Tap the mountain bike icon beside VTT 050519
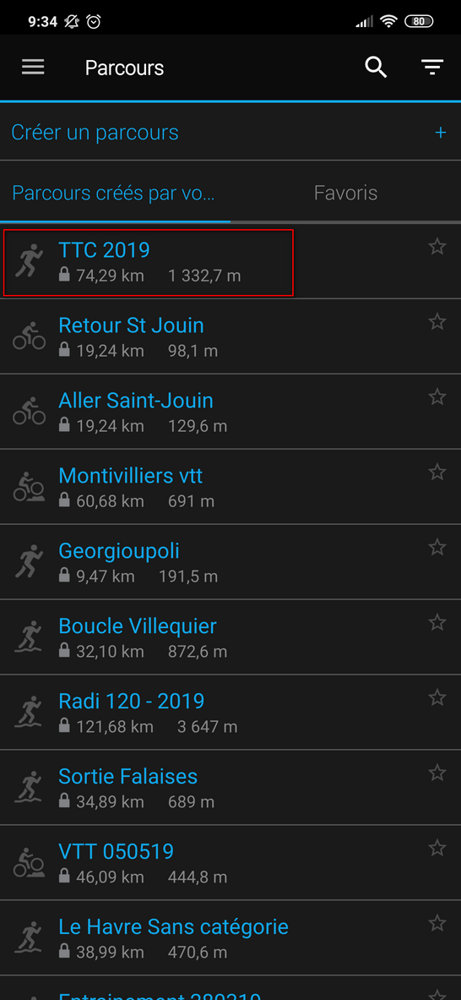461x1000 pixels. point(29,863)
